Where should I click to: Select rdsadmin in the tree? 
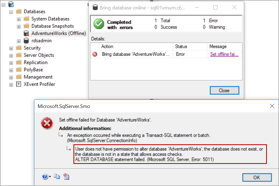[x=41, y=41]
